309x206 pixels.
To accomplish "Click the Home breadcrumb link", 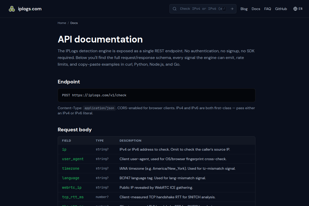I will (x=62, y=23).
